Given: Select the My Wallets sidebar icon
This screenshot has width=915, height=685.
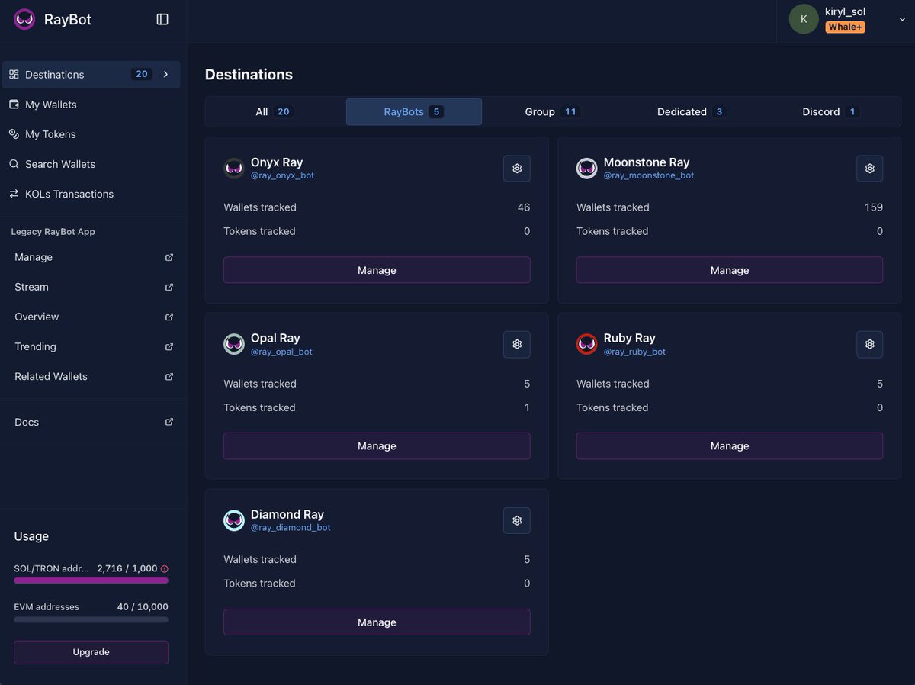Looking at the screenshot, I should tap(13, 104).
